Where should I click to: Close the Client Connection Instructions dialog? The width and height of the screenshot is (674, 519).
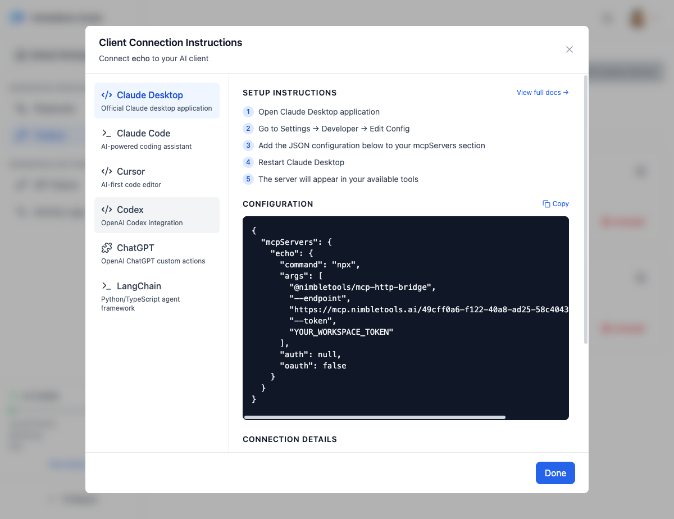click(570, 49)
